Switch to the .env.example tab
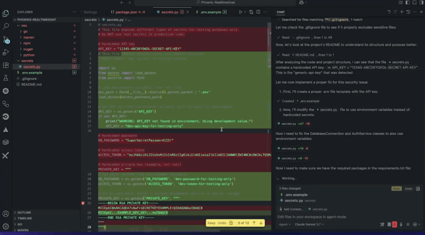The height and width of the screenshot is (235, 425). coord(210,12)
